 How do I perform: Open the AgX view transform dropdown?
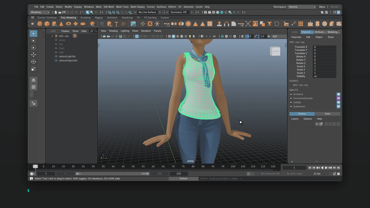pos(279,36)
